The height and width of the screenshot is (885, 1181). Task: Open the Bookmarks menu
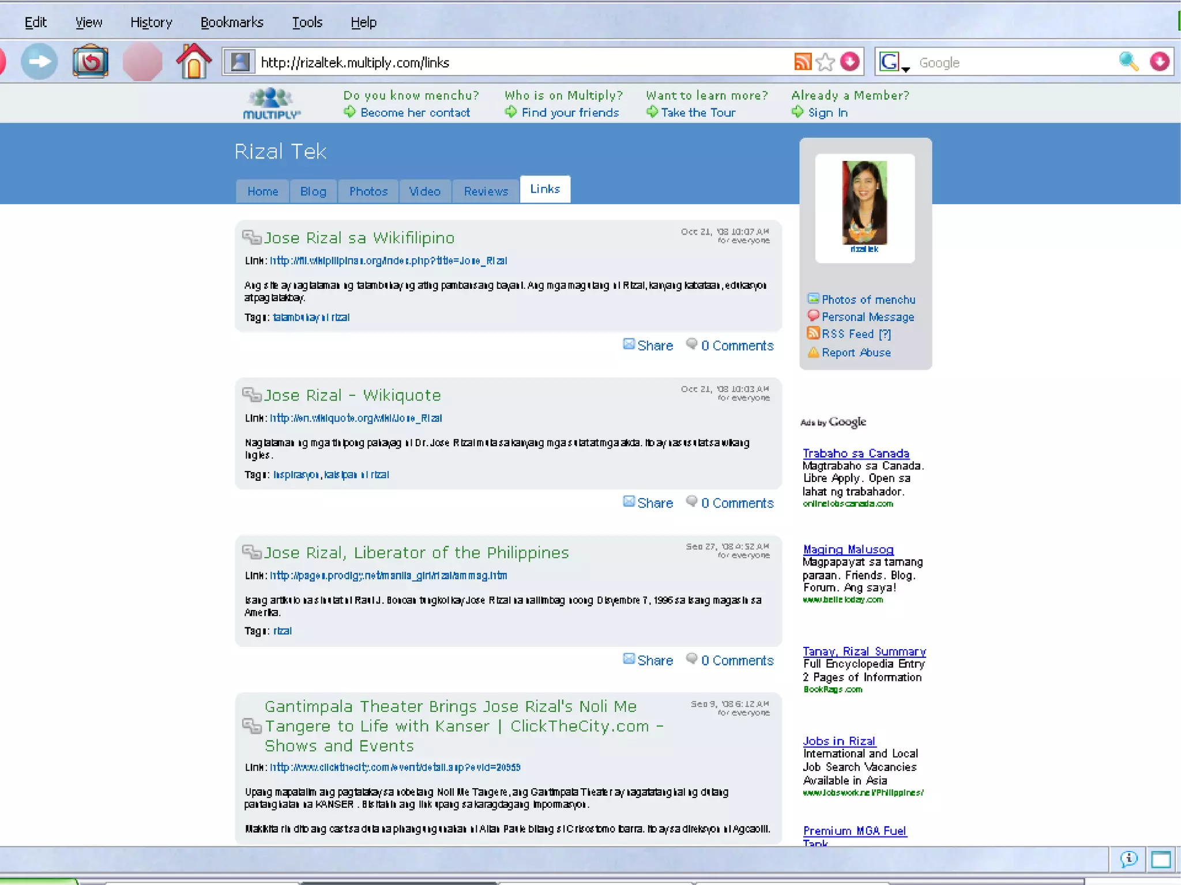232,22
